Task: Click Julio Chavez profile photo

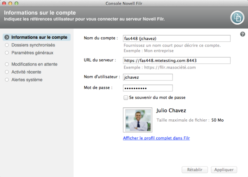Action: (x=138, y=120)
